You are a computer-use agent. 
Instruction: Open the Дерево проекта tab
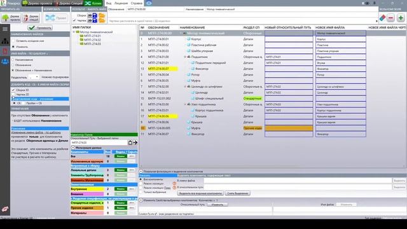38,3
